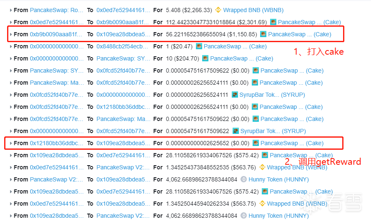
Task: Open the Wrapped BNB (WBNB) link in 5.408 row
Action: (x=253, y=10)
